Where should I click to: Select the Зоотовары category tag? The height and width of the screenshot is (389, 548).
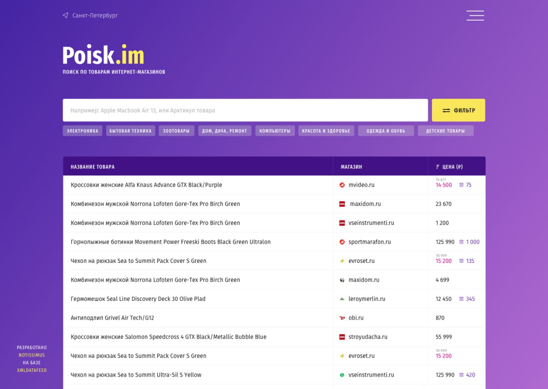click(x=176, y=131)
